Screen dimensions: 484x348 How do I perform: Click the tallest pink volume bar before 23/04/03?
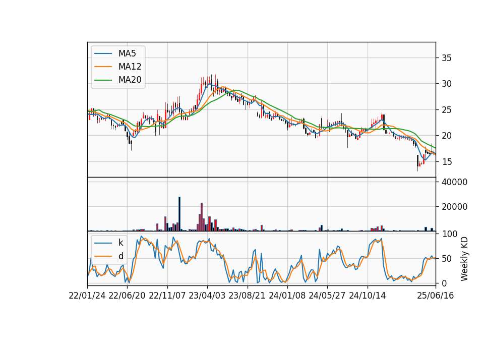click(x=202, y=217)
